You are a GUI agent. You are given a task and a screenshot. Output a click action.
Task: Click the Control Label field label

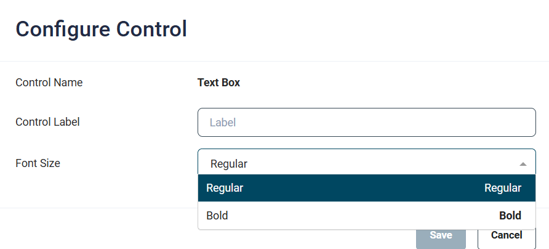(x=47, y=122)
